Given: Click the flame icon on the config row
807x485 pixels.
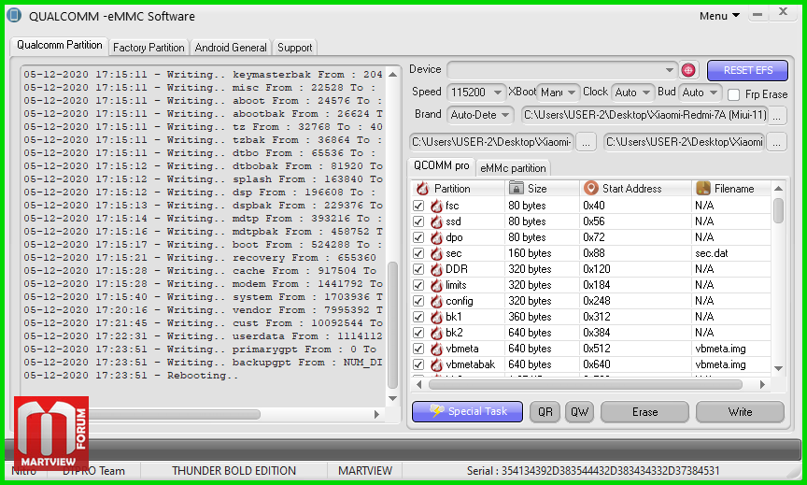Looking at the screenshot, I should [436, 301].
